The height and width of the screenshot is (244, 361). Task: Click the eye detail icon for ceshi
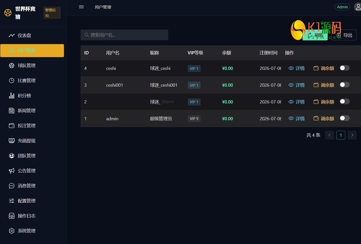pos(291,68)
